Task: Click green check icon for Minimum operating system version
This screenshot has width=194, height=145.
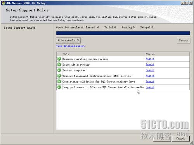Action: [59, 59]
